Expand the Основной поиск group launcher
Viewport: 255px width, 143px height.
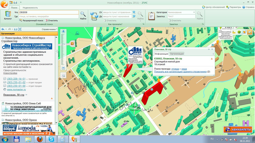87,24
